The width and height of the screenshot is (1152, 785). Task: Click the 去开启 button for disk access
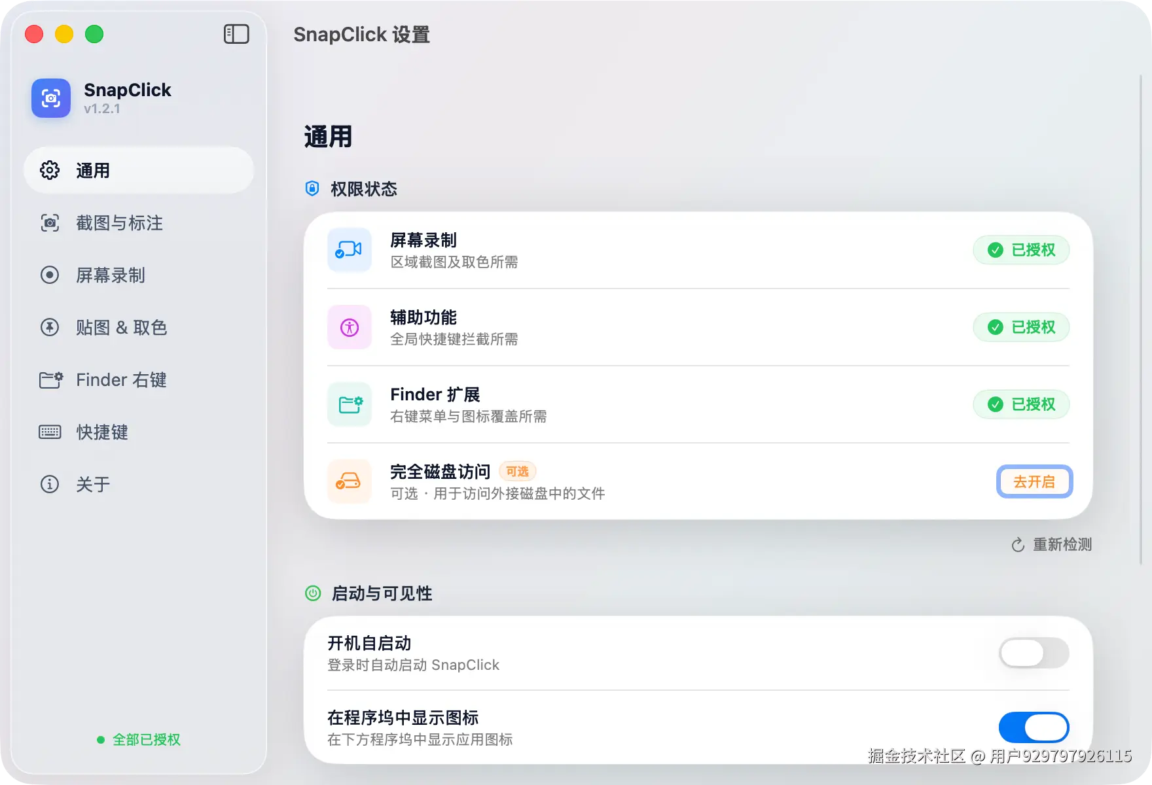pyautogui.click(x=1034, y=481)
